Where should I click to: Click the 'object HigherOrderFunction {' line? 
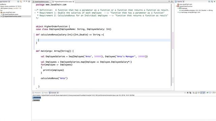[x=53, y=27]
